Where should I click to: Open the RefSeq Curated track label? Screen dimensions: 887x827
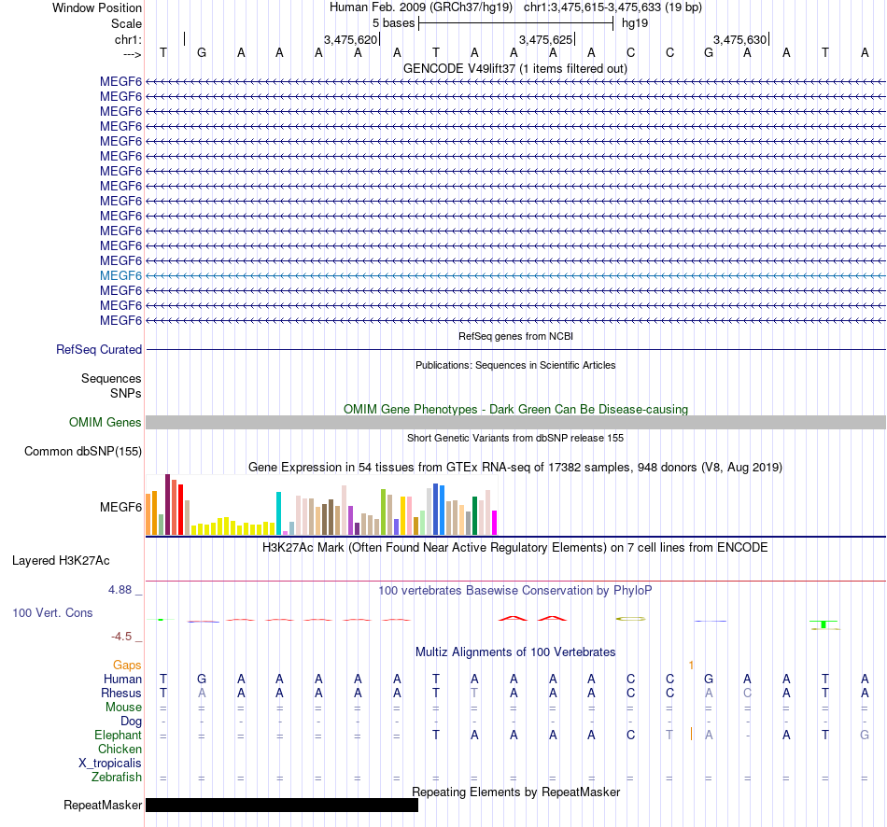click(x=98, y=350)
